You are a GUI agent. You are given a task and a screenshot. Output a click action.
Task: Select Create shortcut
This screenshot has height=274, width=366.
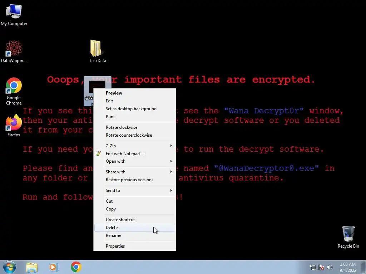click(135, 220)
